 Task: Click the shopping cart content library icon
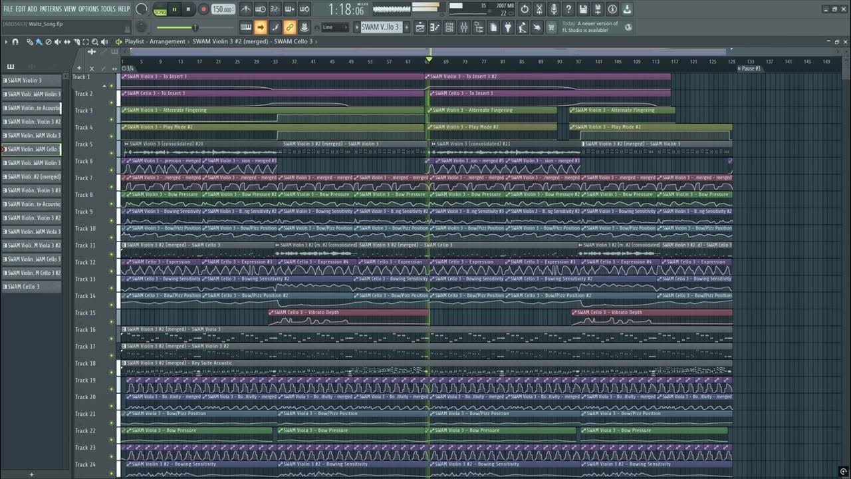coord(552,27)
